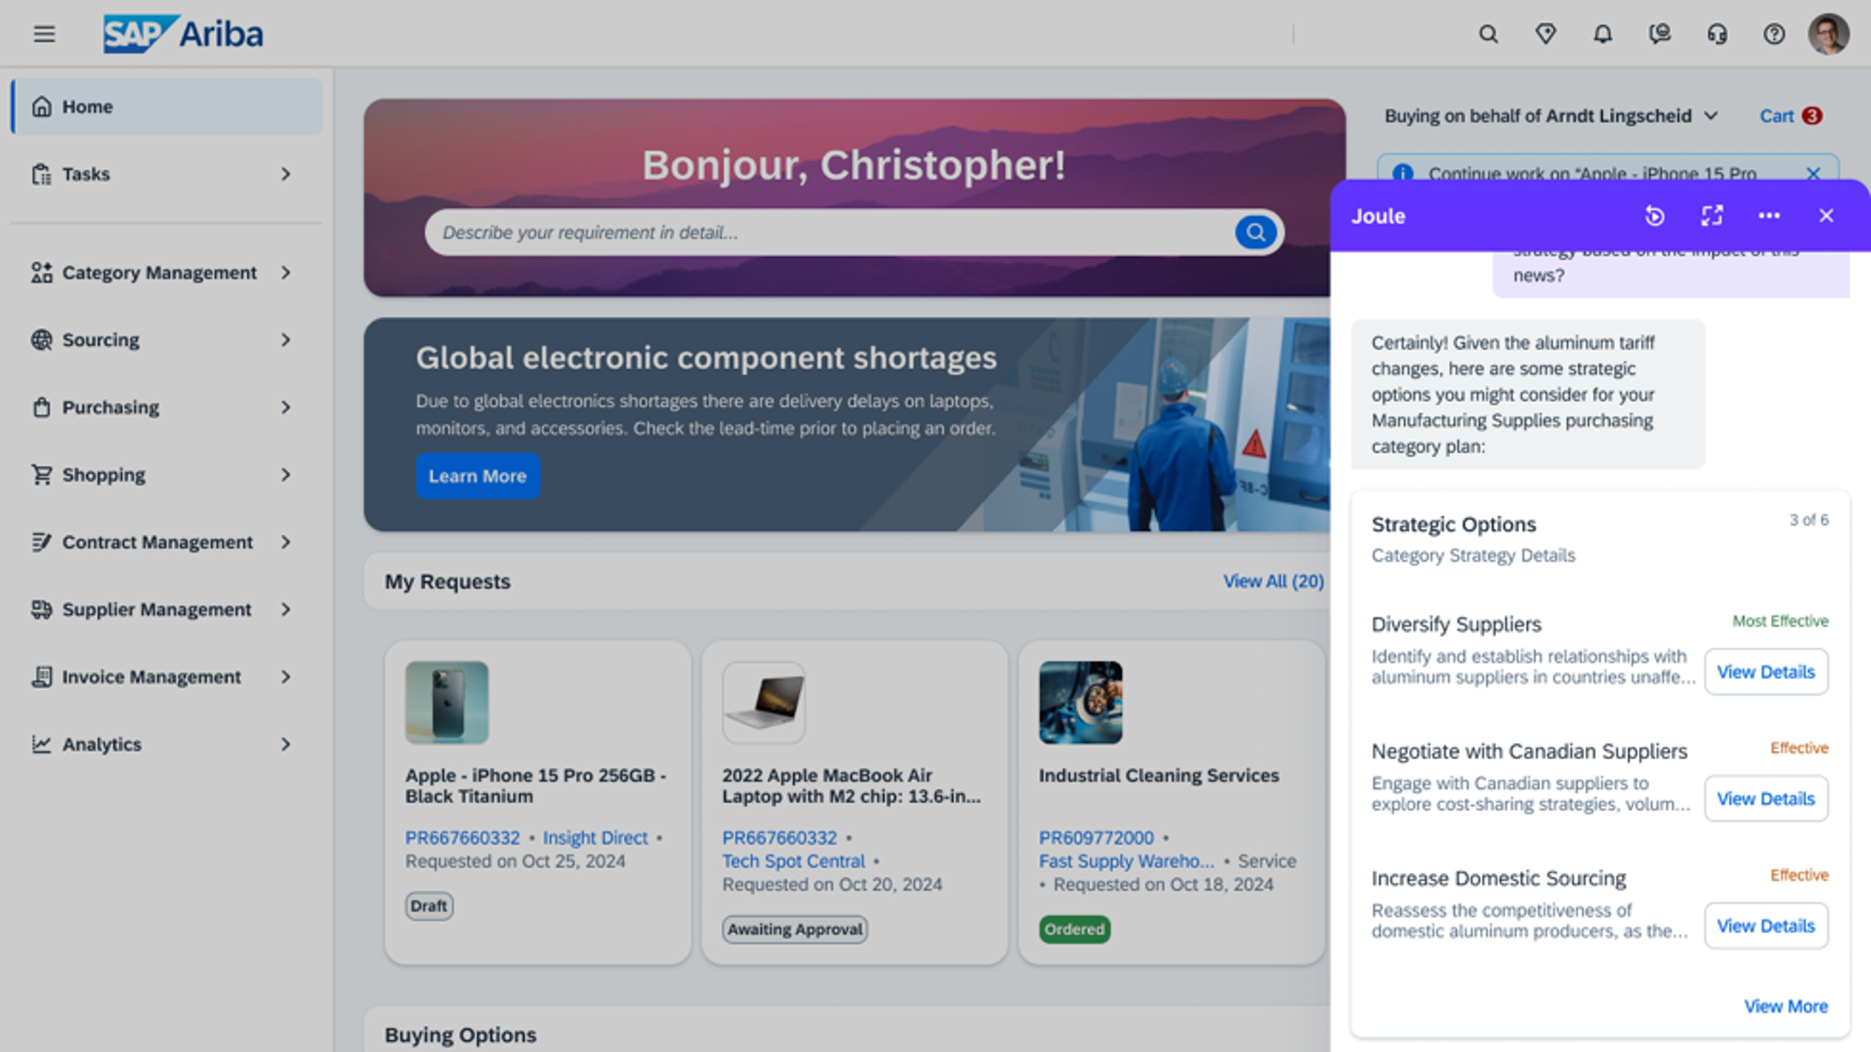Open PR667660332 link on MacBook card
1871x1052 pixels.
click(x=779, y=838)
